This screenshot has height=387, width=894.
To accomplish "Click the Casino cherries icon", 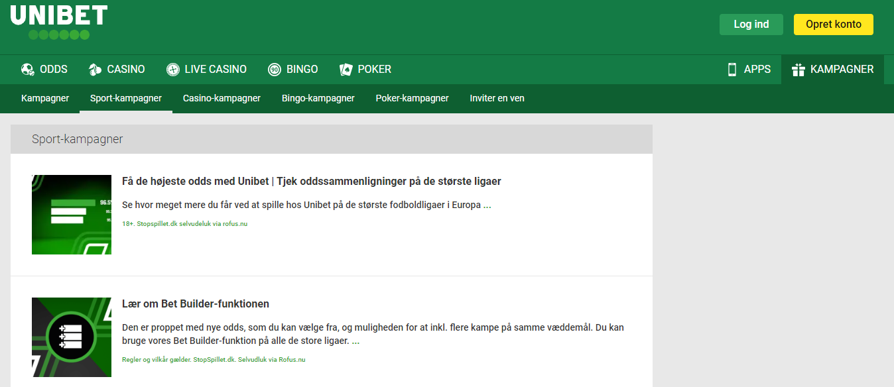I will pyautogui.click(x=96, y=70).
